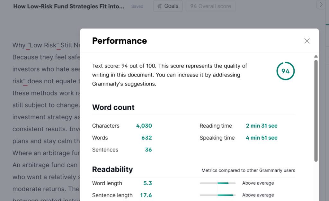This screenshot has width=329, height=201.
Task: Open the 94 Overall score button
Action: point(210,6)
